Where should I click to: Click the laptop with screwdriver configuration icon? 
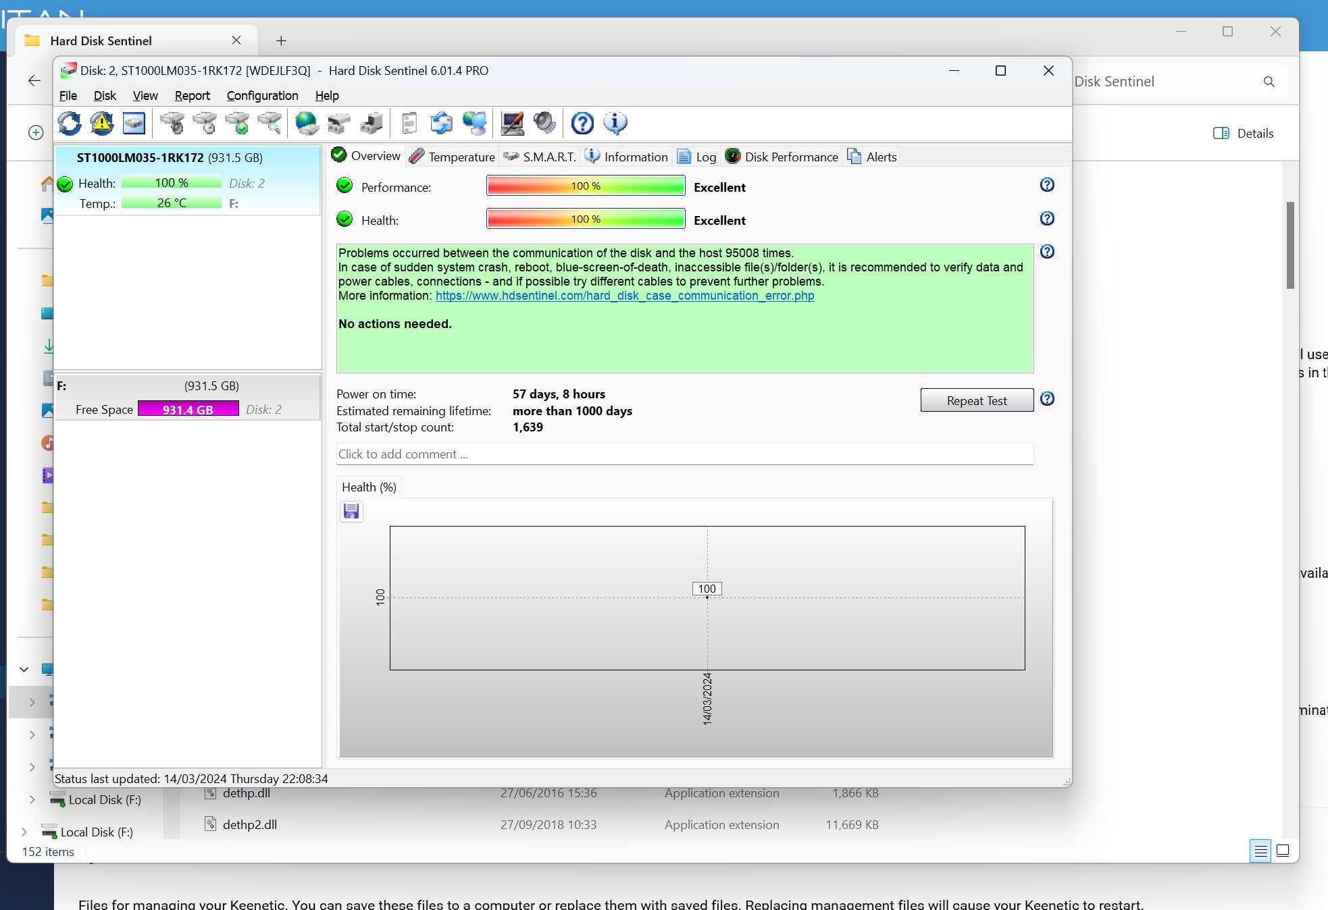(512, 123)
